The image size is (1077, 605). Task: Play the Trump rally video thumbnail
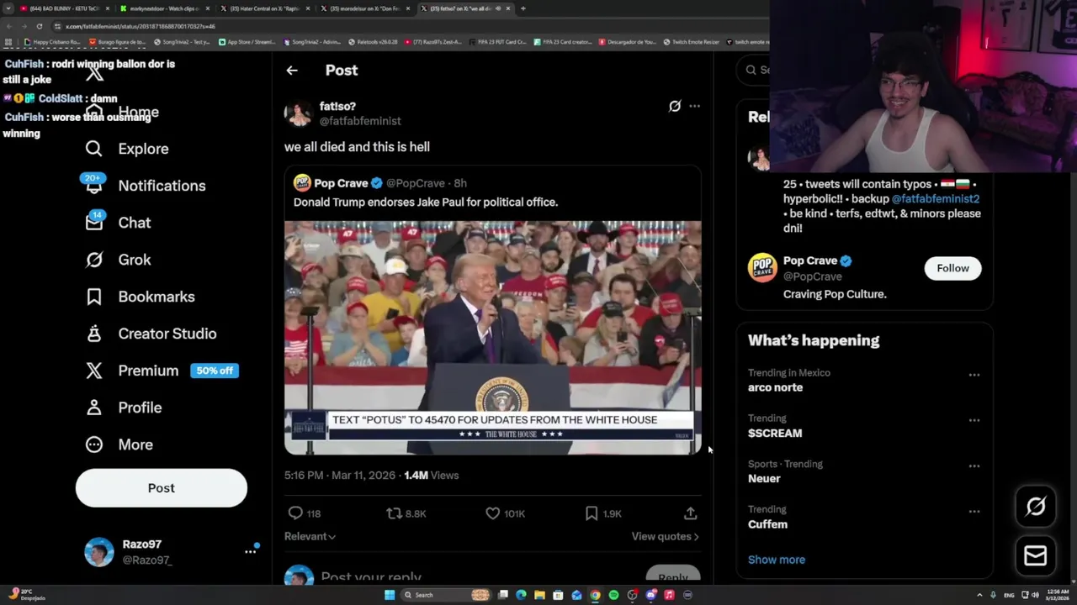492,338
